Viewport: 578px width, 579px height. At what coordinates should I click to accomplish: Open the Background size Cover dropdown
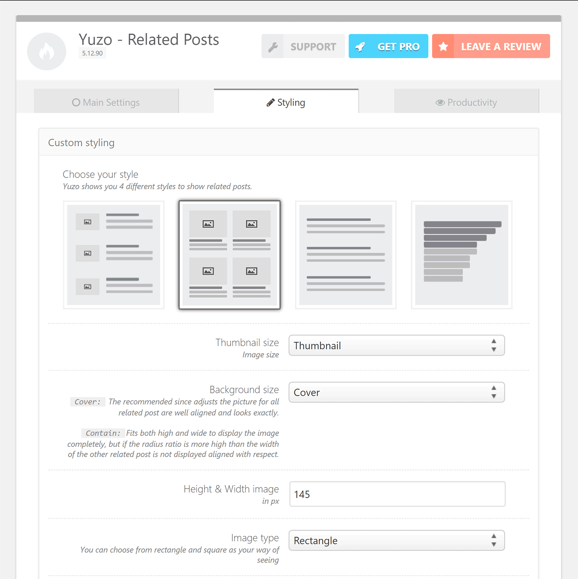point(397,392)
